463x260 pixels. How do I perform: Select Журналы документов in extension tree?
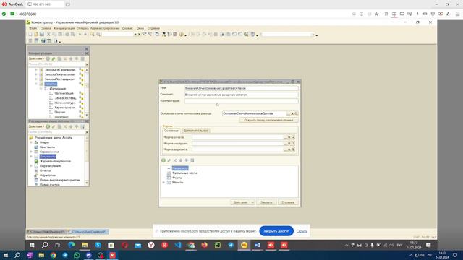55,161
